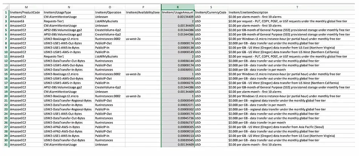Select us-west-2a cell in row 7
This screenshot has width=359, height=156.
[x=143, y=39]
